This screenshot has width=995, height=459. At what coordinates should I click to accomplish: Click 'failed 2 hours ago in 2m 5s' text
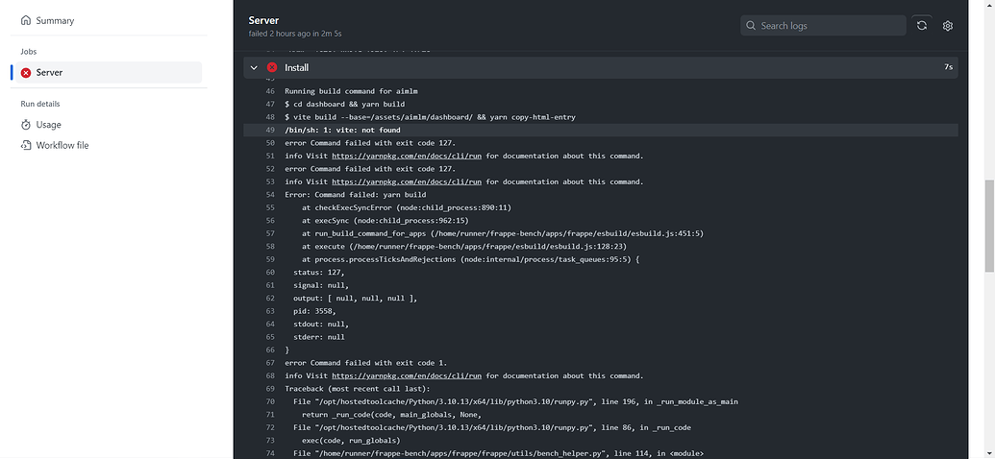pos(295,34)
